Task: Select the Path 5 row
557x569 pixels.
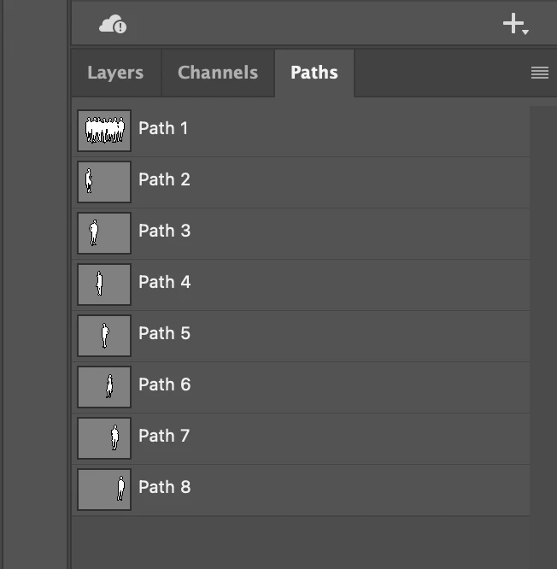Action: pos(301,336)
